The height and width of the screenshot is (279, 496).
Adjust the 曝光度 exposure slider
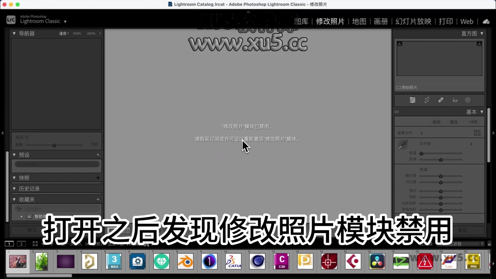click(x=441, y=176)
